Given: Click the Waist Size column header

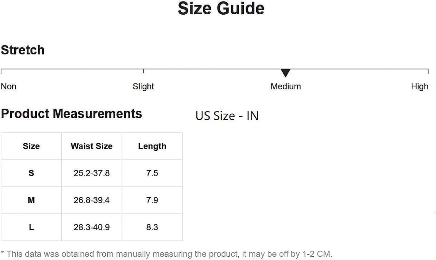Looking at the screenshot, I should (92, 146).
